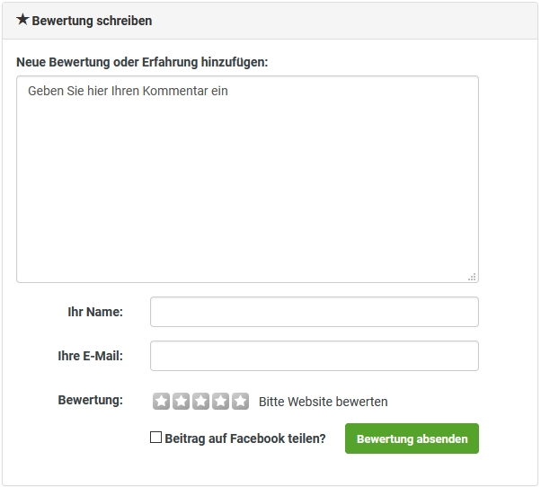The image size is (541, 487).
Task: Give a three-star rating
Action: (x=200, y=402)
